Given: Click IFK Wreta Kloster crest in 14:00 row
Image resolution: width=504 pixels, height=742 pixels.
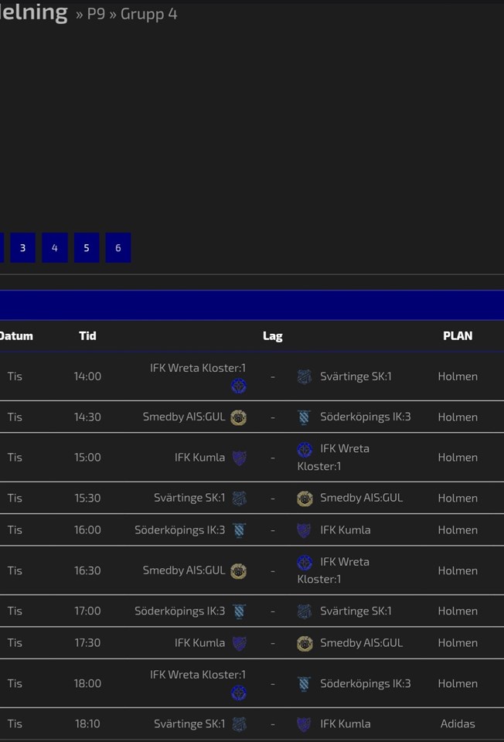Looking at the screenshot, I should coord(239,386).
